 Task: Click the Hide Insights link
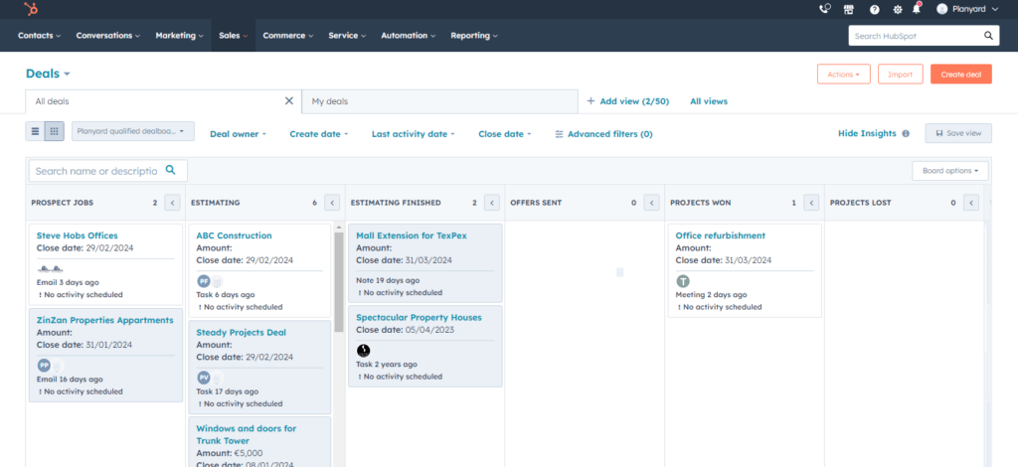click(x=867, y=133)
